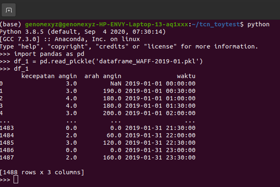Click row index 1486
Image resolution: width=280 pixels, height=187 pixels.
click(7, 150)
